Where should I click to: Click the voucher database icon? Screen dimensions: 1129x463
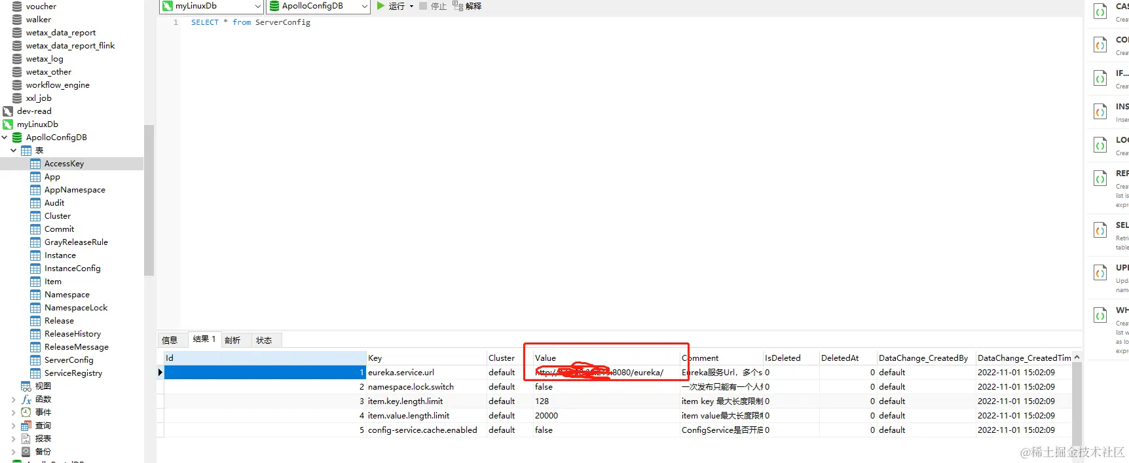[x=17, y=7]
